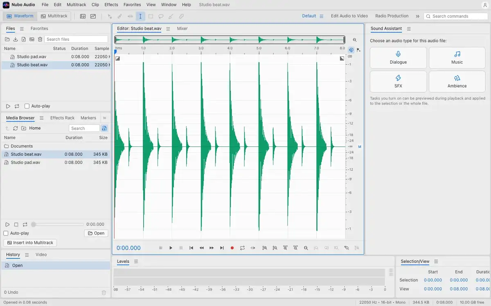The height and width of the screenshot is (306, 491).
Task: Click the spectral pitch display icon in toolbar
Action: (93, 16)
